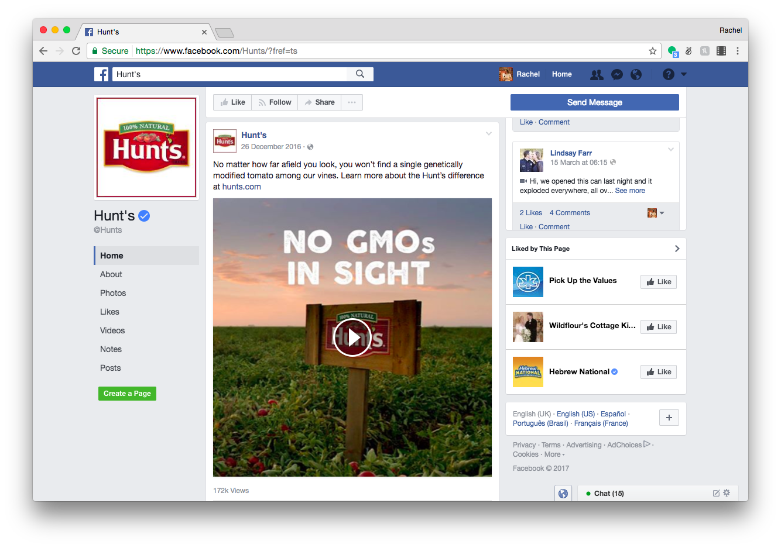The width and height of the screenshot is (781, 548).
Task: Click the browser address bar URL
Action: [x=217, y=51]
